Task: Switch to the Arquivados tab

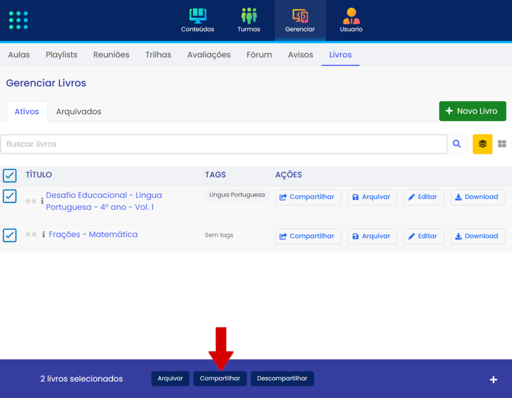Action: pos(79,111)
